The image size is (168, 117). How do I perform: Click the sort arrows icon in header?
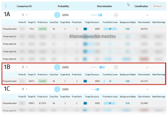6,6
